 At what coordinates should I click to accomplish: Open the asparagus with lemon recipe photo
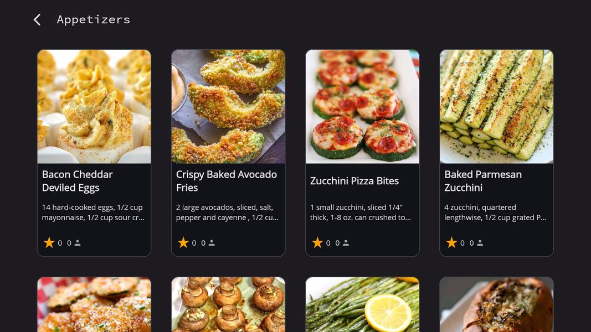click(362, 304)
